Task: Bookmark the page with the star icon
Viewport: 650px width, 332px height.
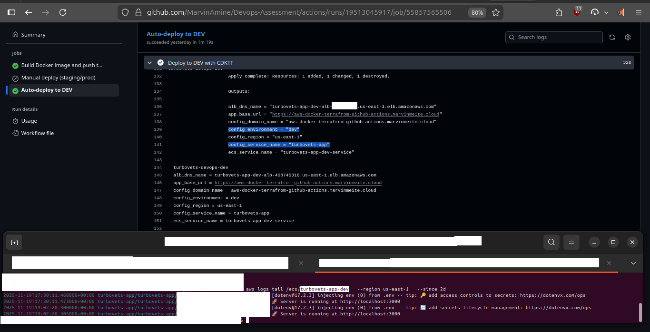Action: (x=495, y=12)
